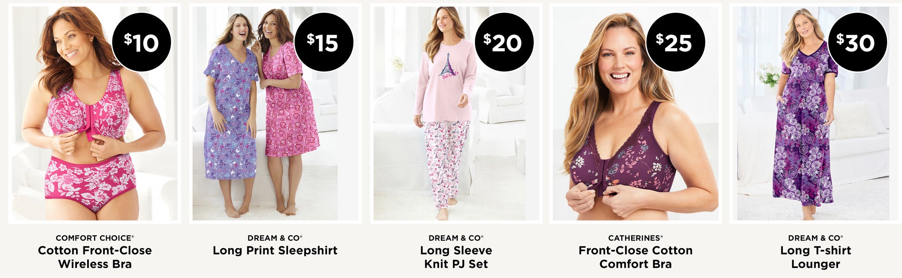Click the Catherines brand label
The width and height of the screenshot is (902, 278).
pyautogui.click(x=635, y=238)
